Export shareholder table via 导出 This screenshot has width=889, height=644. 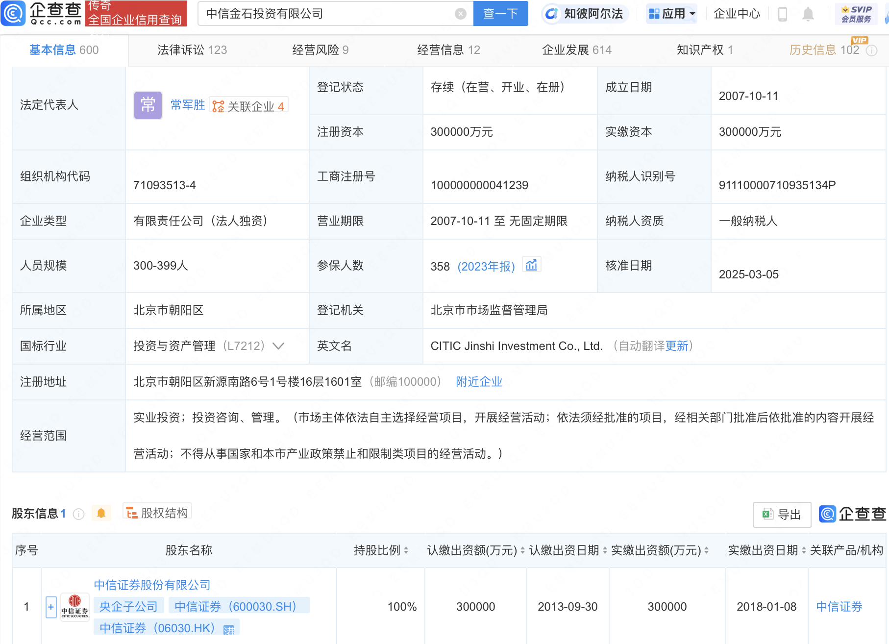[x=782, y=515]
